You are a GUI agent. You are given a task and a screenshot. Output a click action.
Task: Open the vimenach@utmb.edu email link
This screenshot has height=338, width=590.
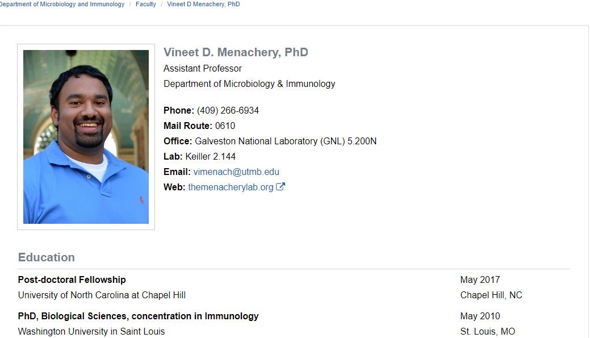pos(236,172)
